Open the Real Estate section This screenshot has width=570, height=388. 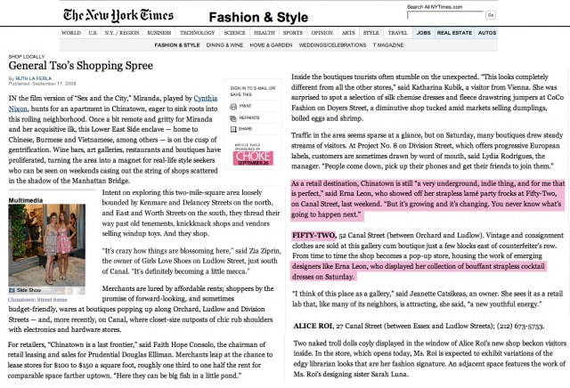(454, 33)
